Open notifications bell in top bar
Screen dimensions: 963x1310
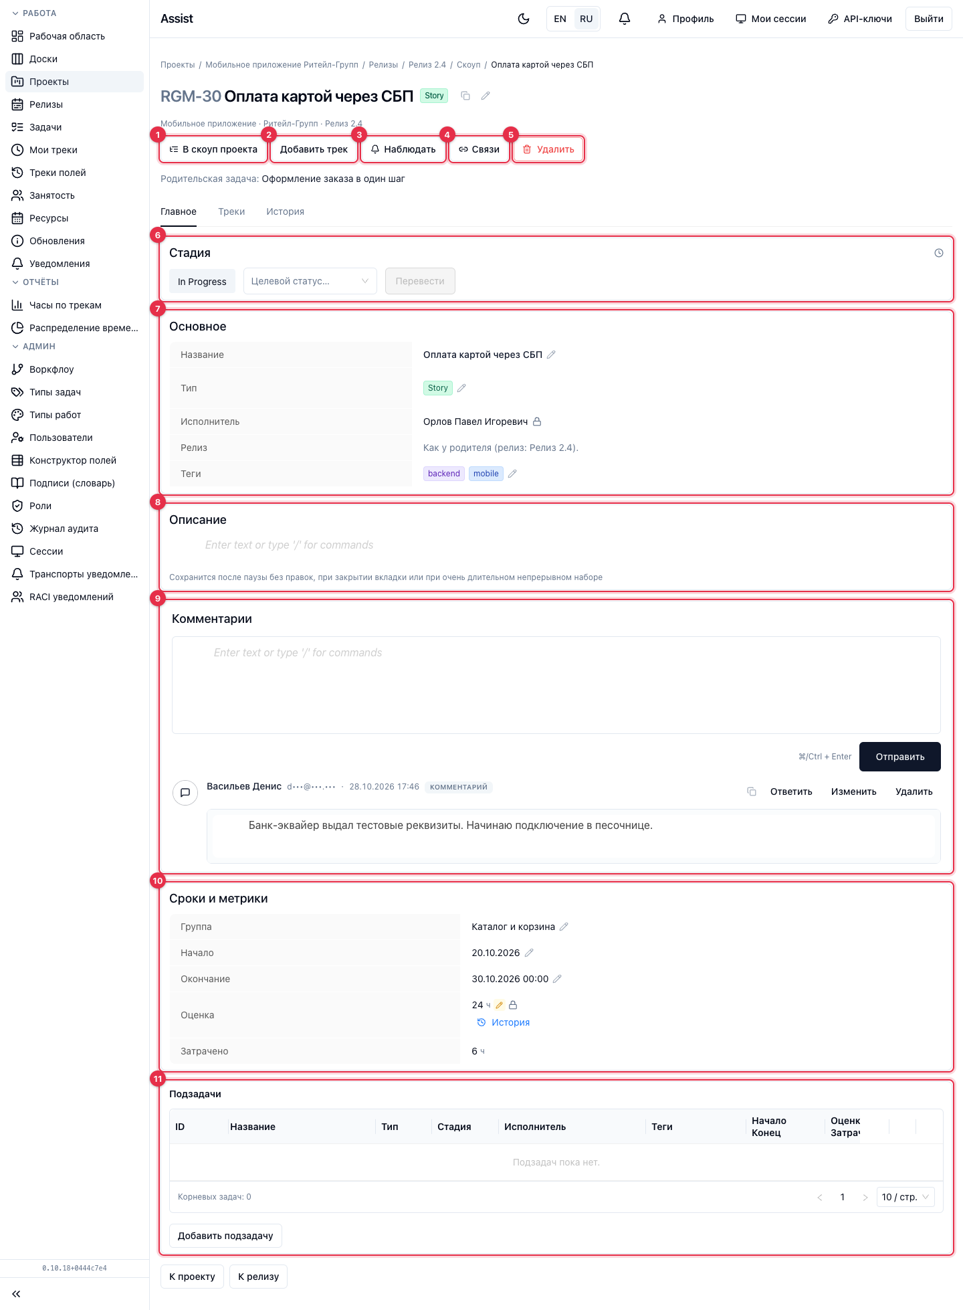(x=625, y=19)
